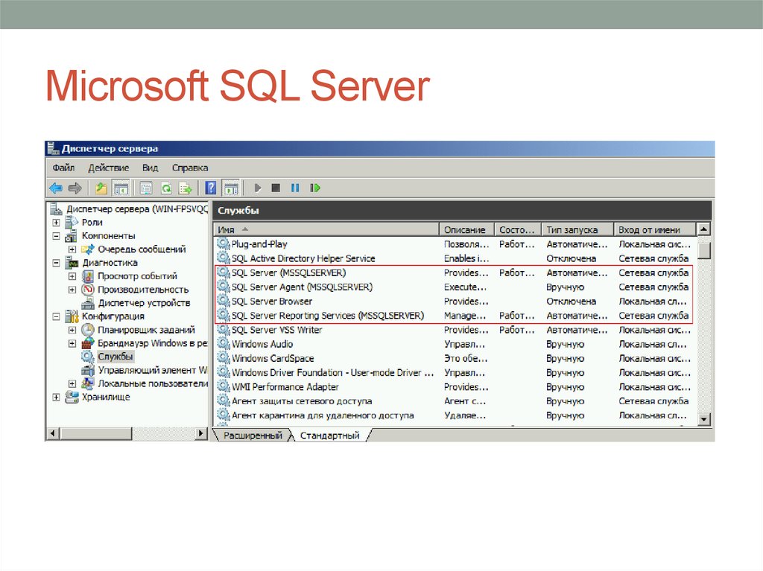The height and width of the screenshot is (571, 763).
Task: Start the service with the play icon
Action: click(x=258, y=188)
